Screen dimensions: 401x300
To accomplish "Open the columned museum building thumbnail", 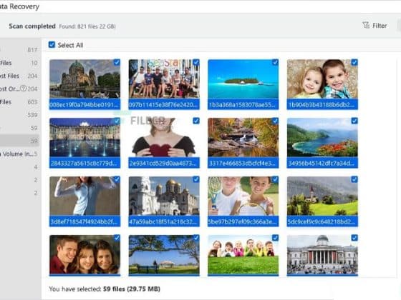I will coord(322,254).
